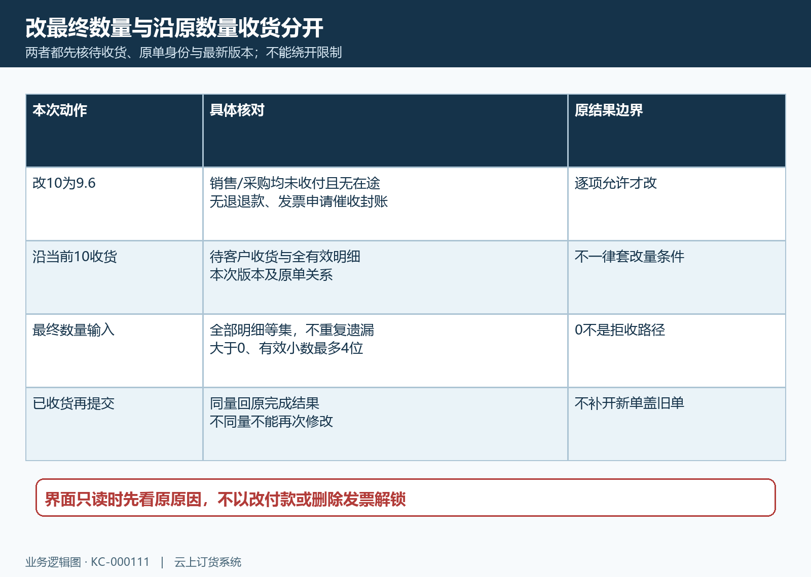Select the line 全部明细等集，不重复遗漏

(292, 330)
